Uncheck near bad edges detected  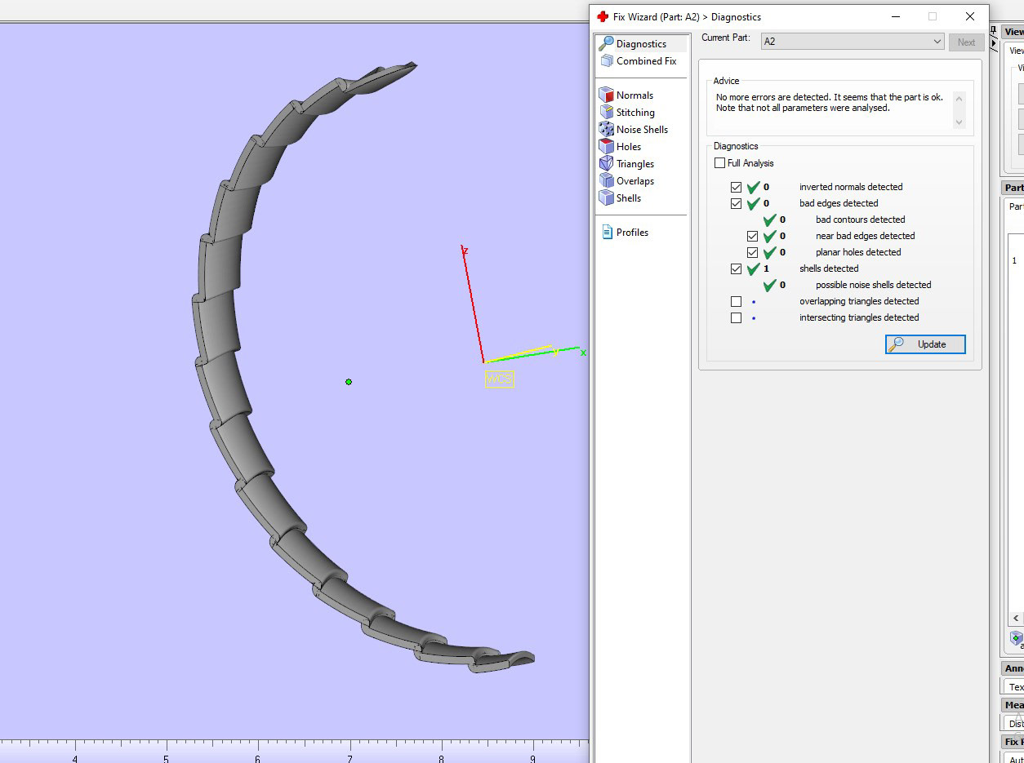point(752,236)
